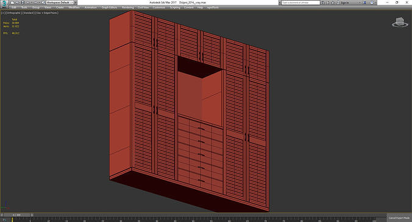The width and height of the screenshot is (412, 222).
Task: Open the 3ds Max application menu logo
Action: [4, 4]
